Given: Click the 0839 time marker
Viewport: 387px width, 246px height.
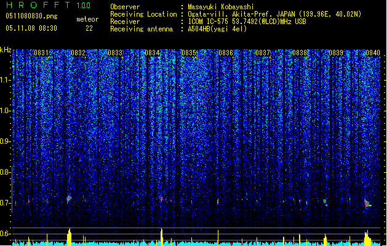Looking at the screenshot, I should pyautogui.click(x=336, y=53).
